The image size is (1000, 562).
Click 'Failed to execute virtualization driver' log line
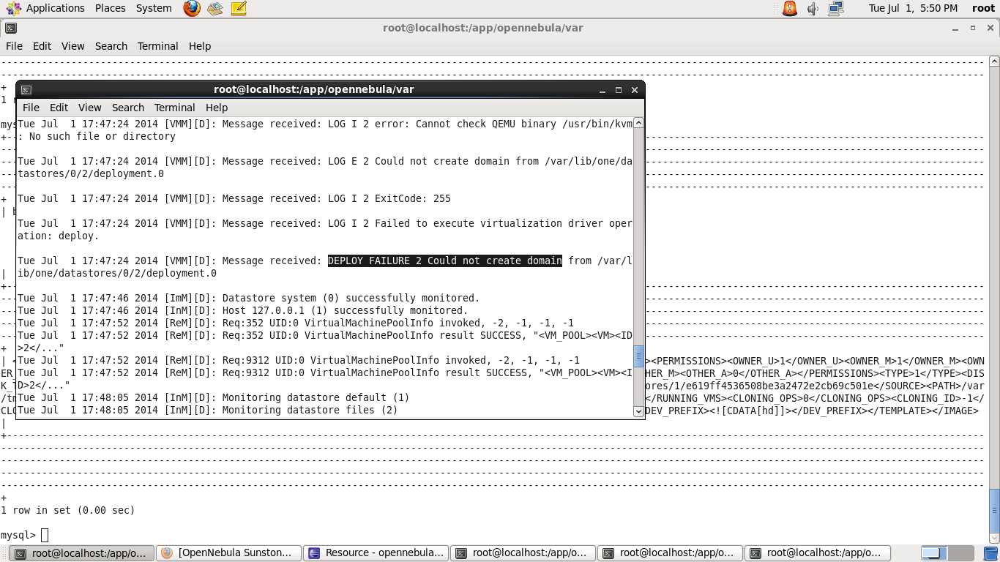click(325, 230)
